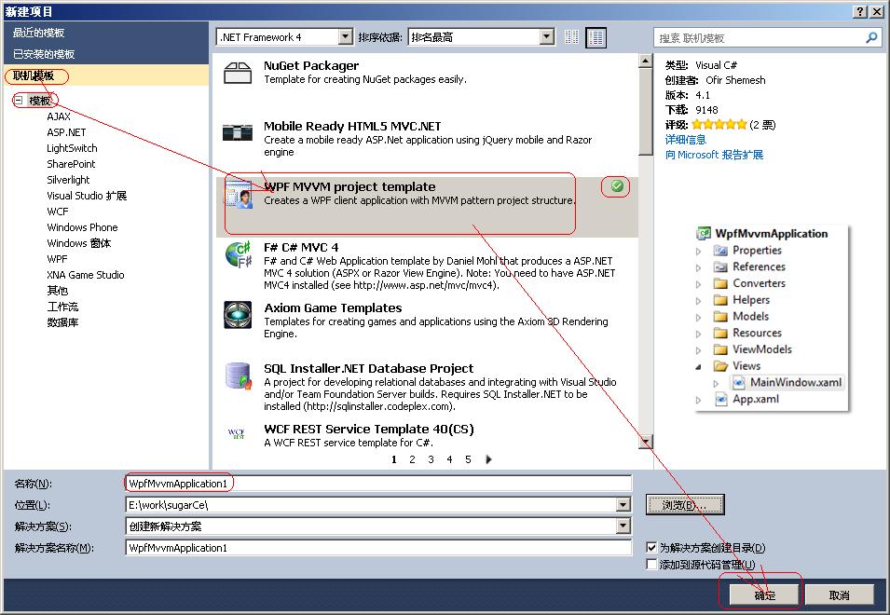Click the App.xaml file icon in preview

click(x=721, y=399)
